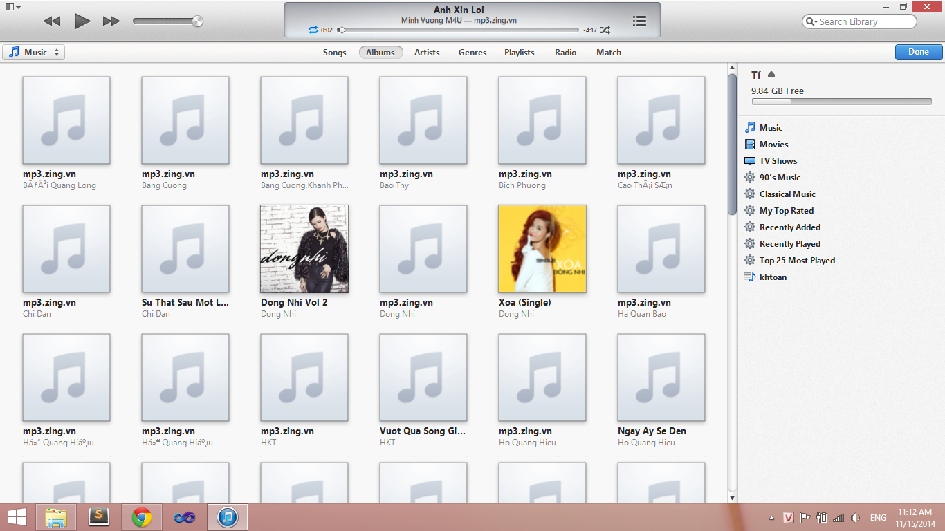Viewport: 945px width, 531px height.
Task: Open the taskbar clock showing 11:12 AM
Action: point(915,518)
